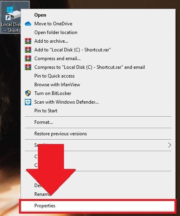
Task: Select the Local Disk shortcut desktop icon
Action: click(11, 17)
